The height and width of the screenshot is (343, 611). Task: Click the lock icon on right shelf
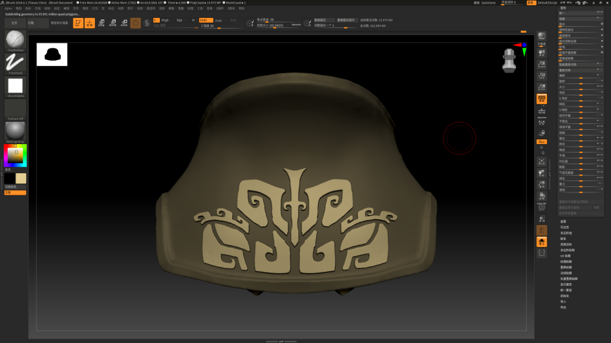(542, 133)
